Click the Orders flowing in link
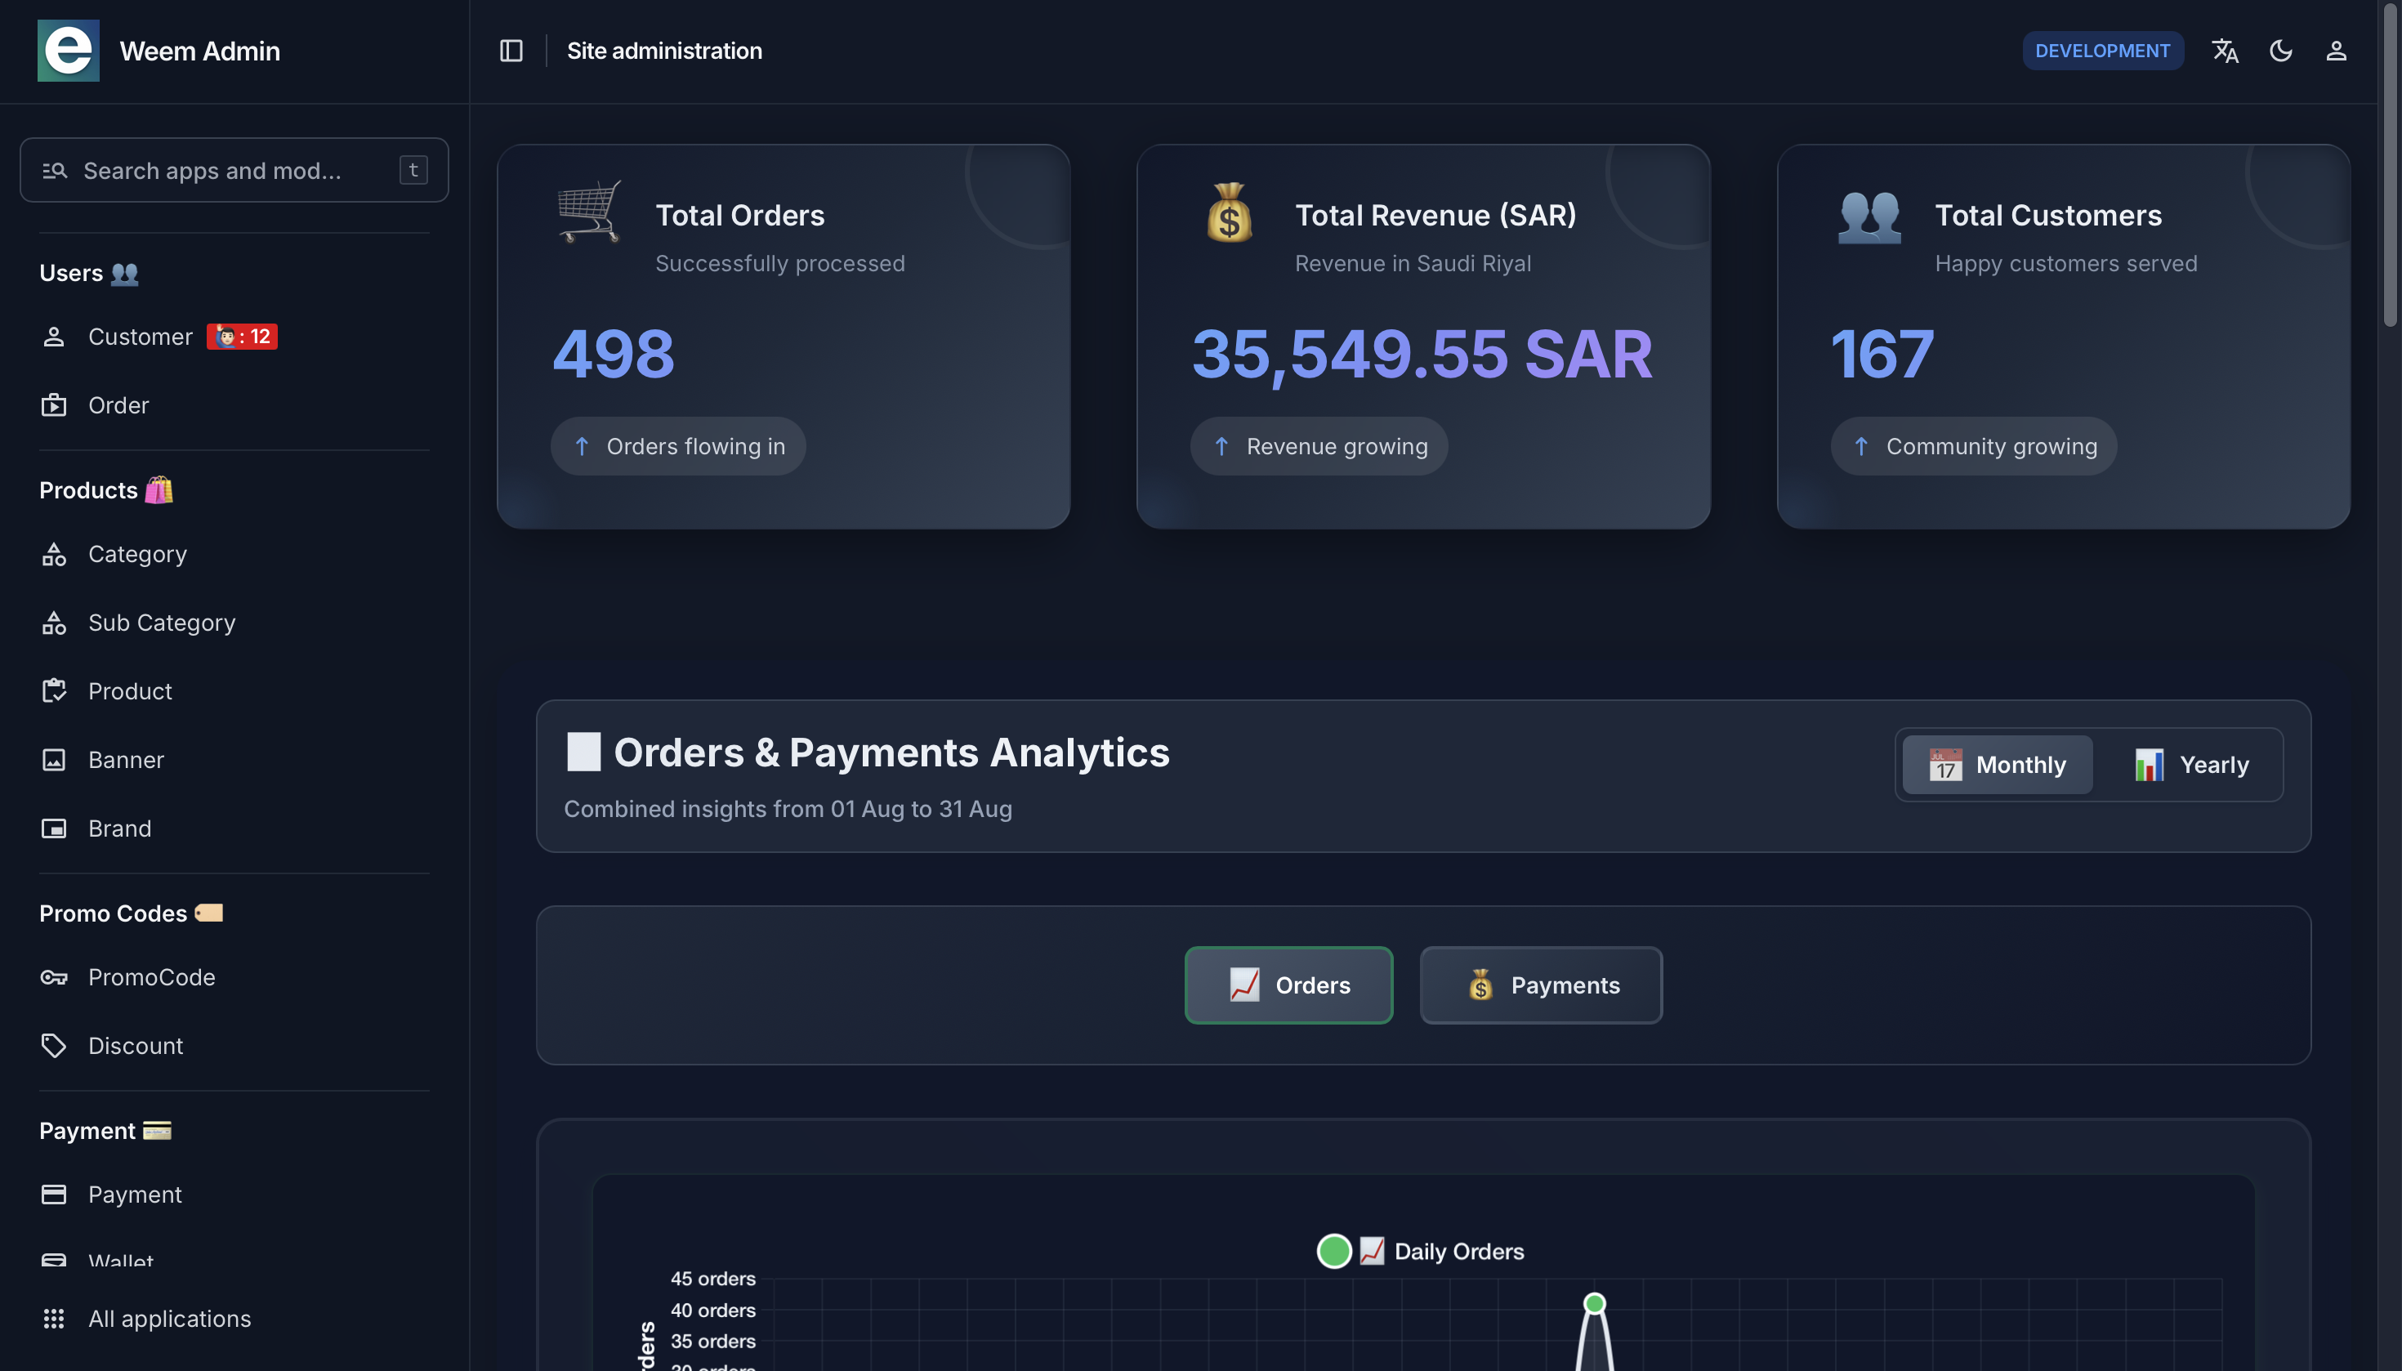The image size is (2402, 1371). 677,445
